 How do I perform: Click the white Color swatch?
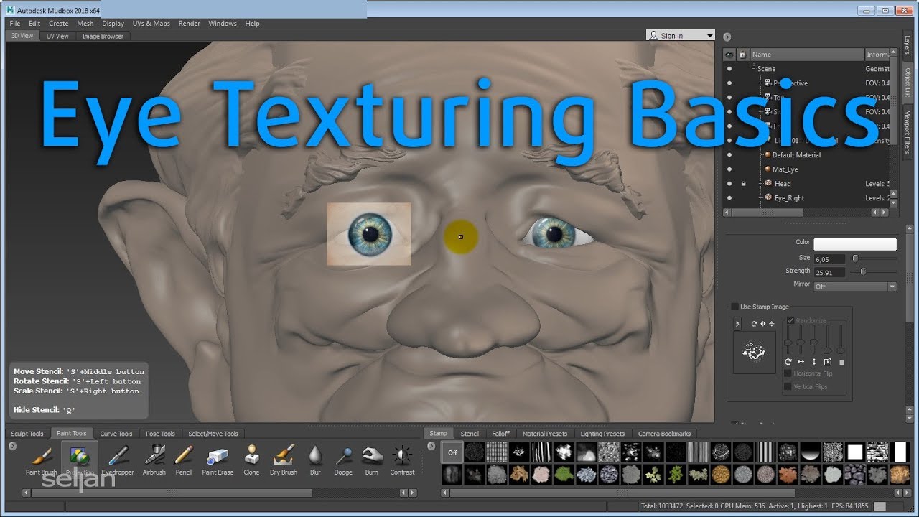coord(855,244)
